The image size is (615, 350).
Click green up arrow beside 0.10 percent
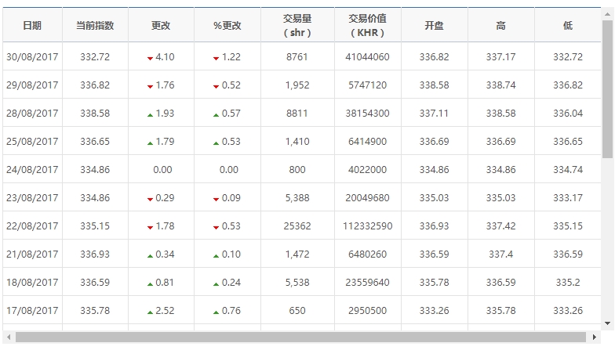[216, 255]
